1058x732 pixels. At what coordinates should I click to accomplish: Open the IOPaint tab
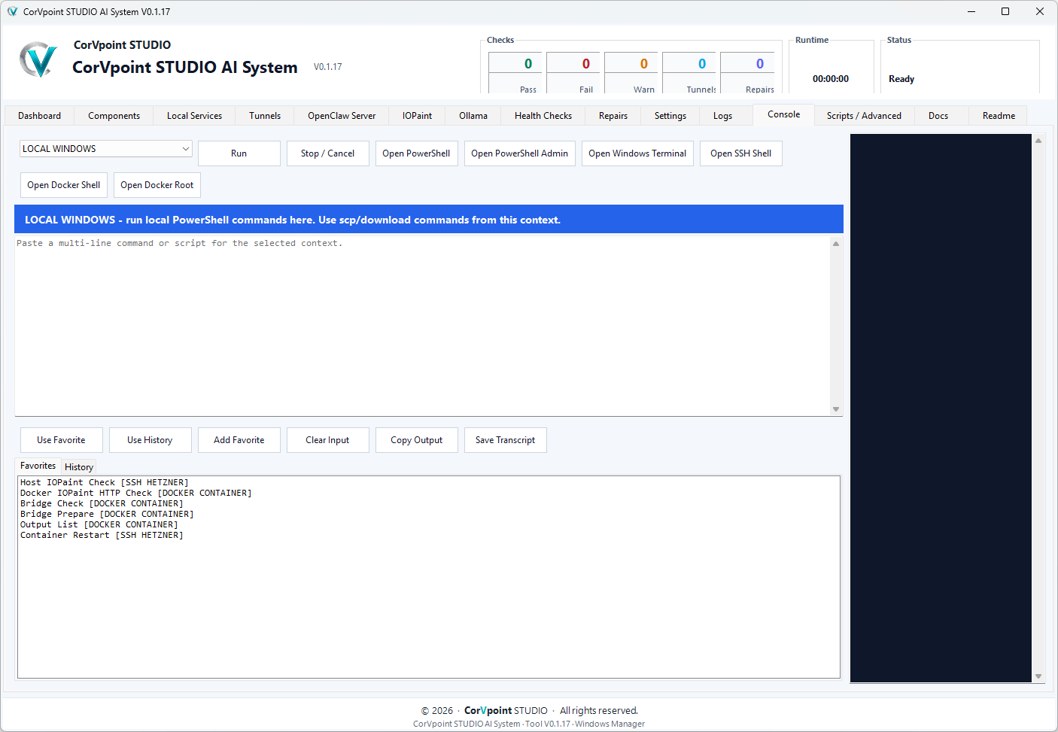click(417, 116)
